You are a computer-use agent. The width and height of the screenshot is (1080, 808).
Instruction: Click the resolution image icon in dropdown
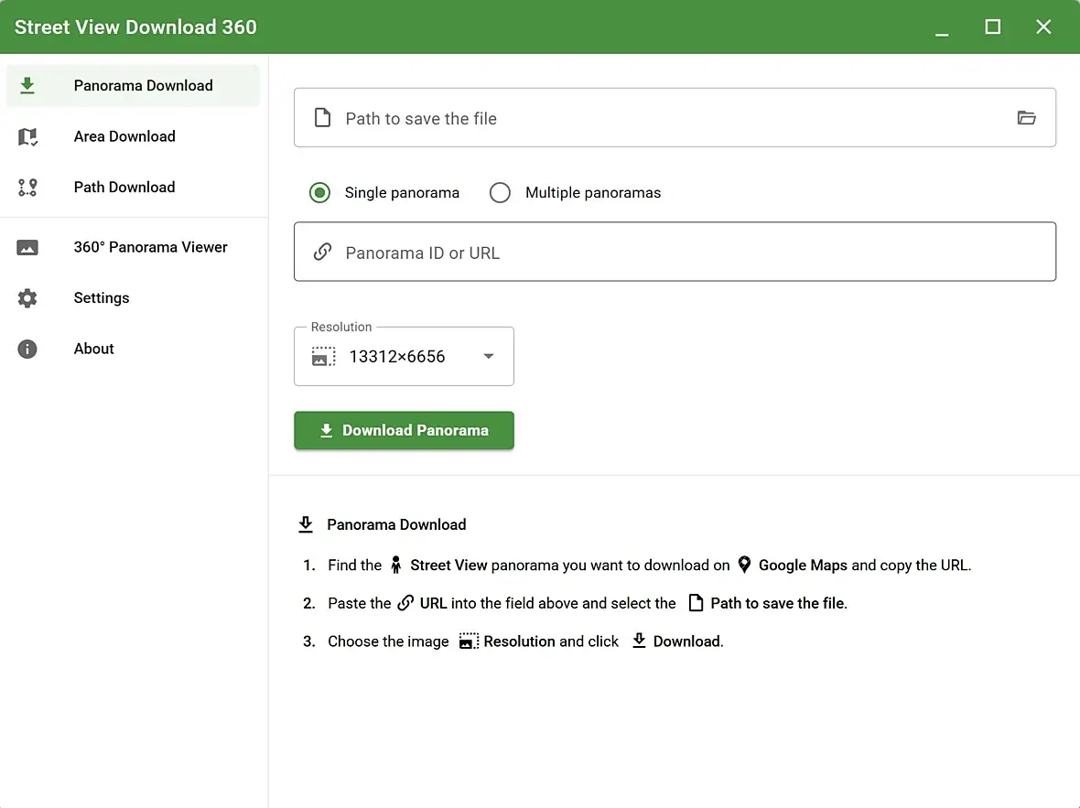[323, 356]
